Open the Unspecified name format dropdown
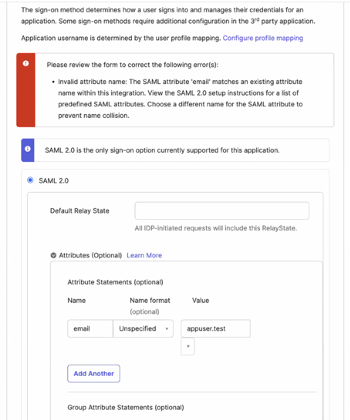 (x=143, y=329)
